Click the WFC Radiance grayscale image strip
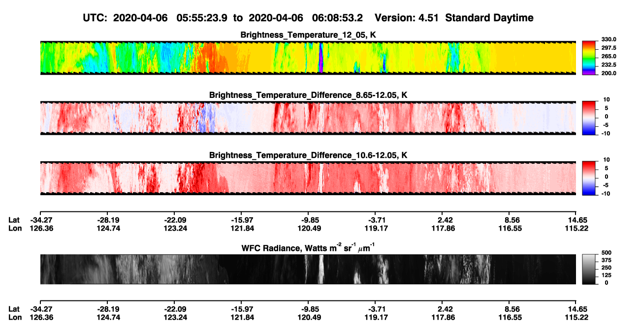The height and width of the screenshot is (328, 640). [308, 269]
